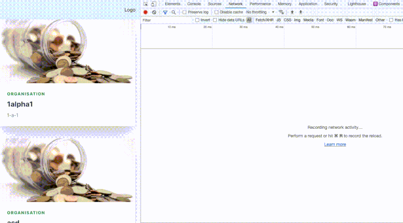Filter requests by Font type
This screenshot has width=403, height=223.
click(x=320, y=20)
